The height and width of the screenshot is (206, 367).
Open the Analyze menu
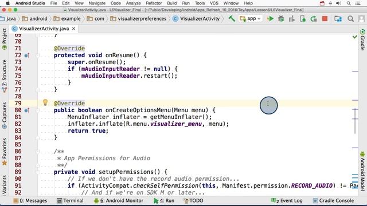click(133, 3)
